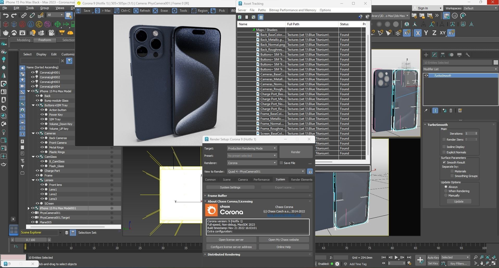
Task: Open the Modifier List dropdown
Action: tap(460, 69)
